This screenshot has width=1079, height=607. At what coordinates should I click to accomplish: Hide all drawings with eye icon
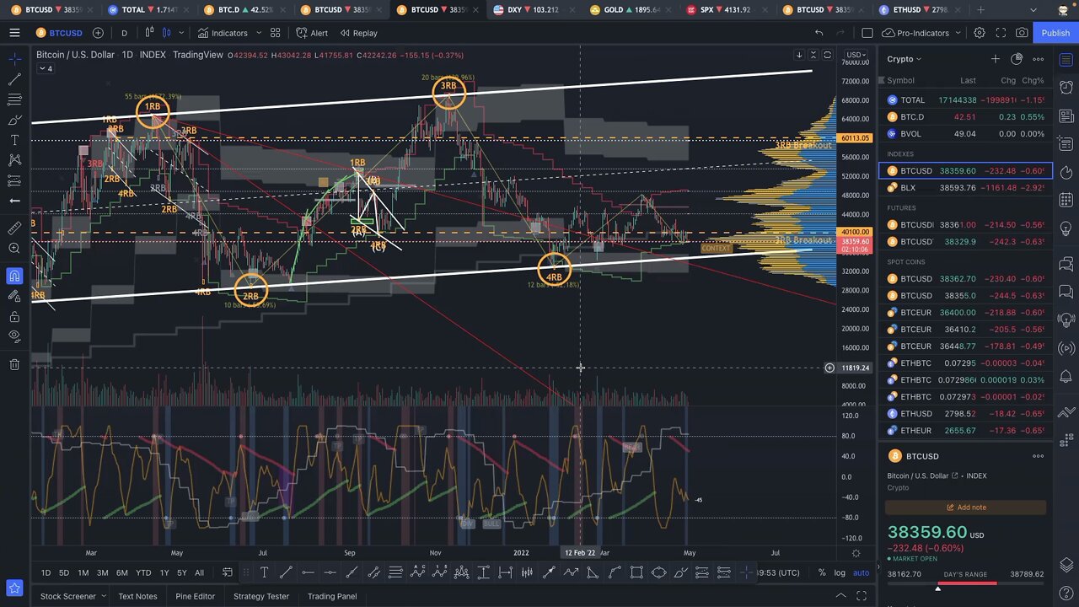point(14,336)
